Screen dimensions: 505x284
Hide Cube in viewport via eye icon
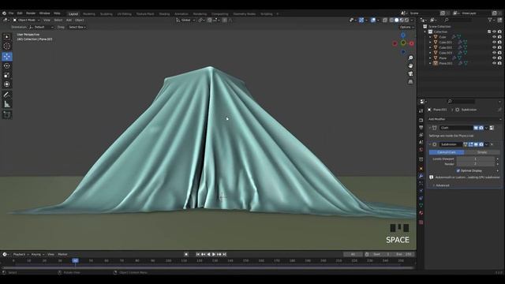pyautogui.click(x=494, y=37)
